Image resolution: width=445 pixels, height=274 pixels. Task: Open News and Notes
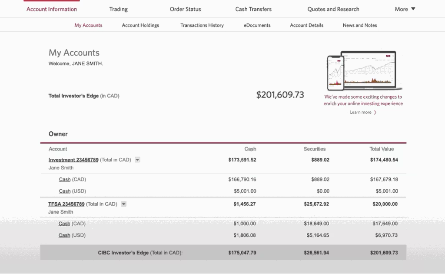click(359, 25)
